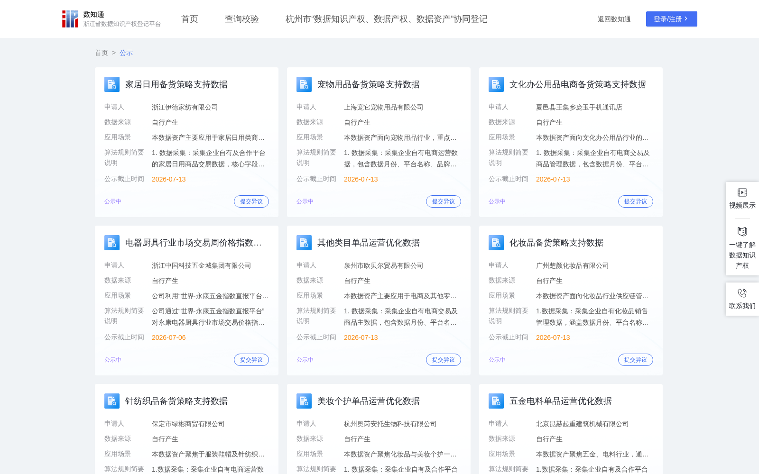Open title 化妆品备货策略支持数据
The width and height of the screenshot is (759, 474).
tap(556, 243)
